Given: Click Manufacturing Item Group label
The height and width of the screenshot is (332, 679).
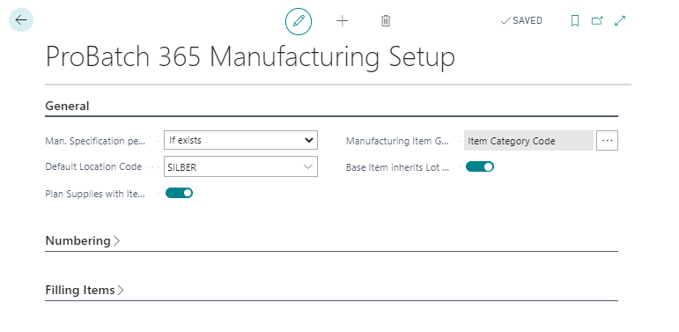Looking at the screenshot, I should (397, 141).
